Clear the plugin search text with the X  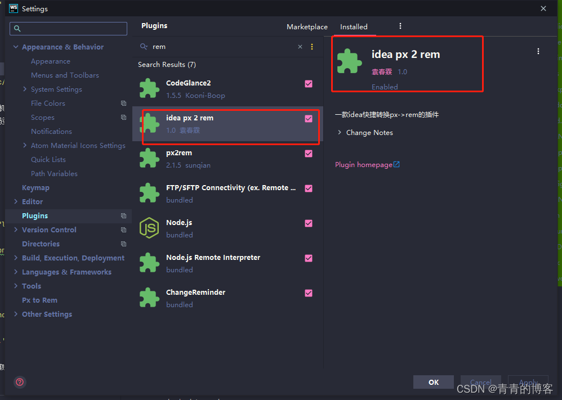[300, 47]
